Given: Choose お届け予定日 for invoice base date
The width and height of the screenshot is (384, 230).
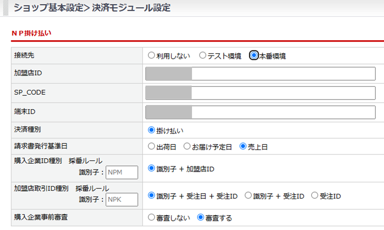Looking at the screenshot, I should point(187,147).
